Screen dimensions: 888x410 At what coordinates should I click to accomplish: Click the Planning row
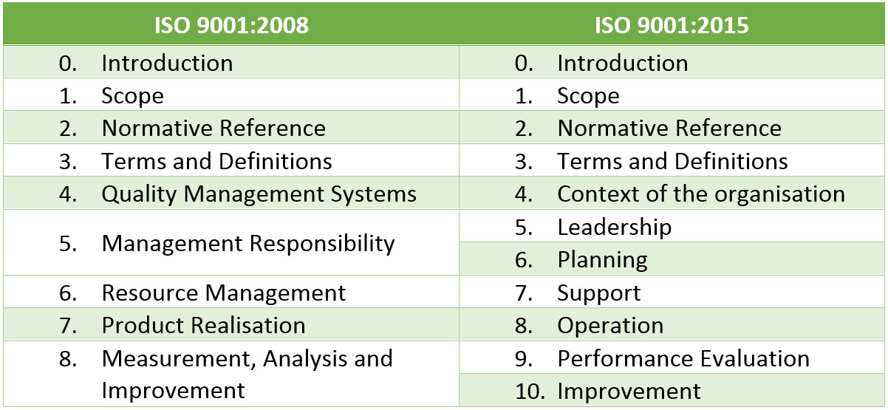[672, 259]
